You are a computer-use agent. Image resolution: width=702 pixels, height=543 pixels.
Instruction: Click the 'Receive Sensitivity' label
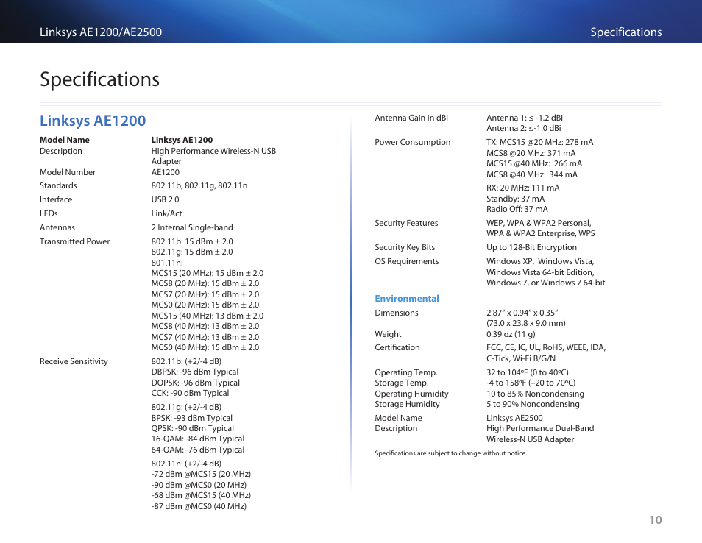point(74,361)
